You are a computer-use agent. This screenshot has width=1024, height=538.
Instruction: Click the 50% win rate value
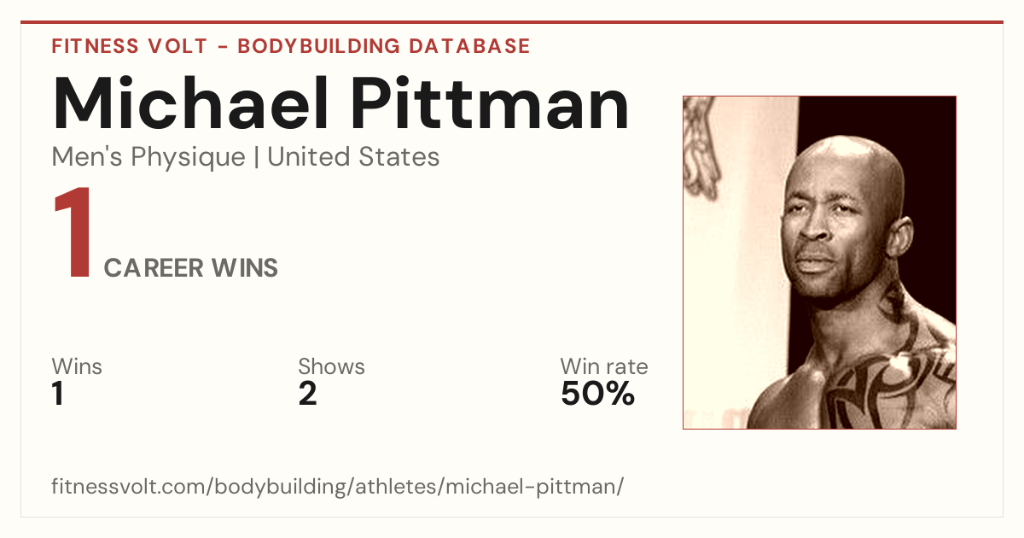pos(598,395)
